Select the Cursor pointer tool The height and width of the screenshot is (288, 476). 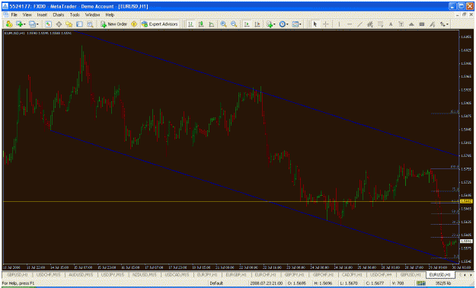point(315,24)
